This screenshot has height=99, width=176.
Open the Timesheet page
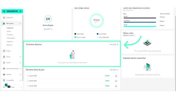(x=10, y=35)
